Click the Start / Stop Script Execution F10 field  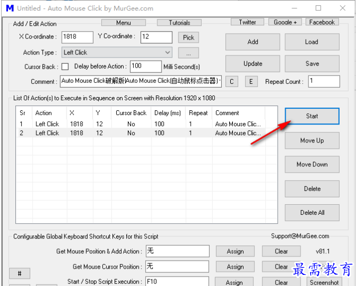[177, 281]
